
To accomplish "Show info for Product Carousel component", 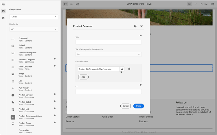I will pos(55,94).
